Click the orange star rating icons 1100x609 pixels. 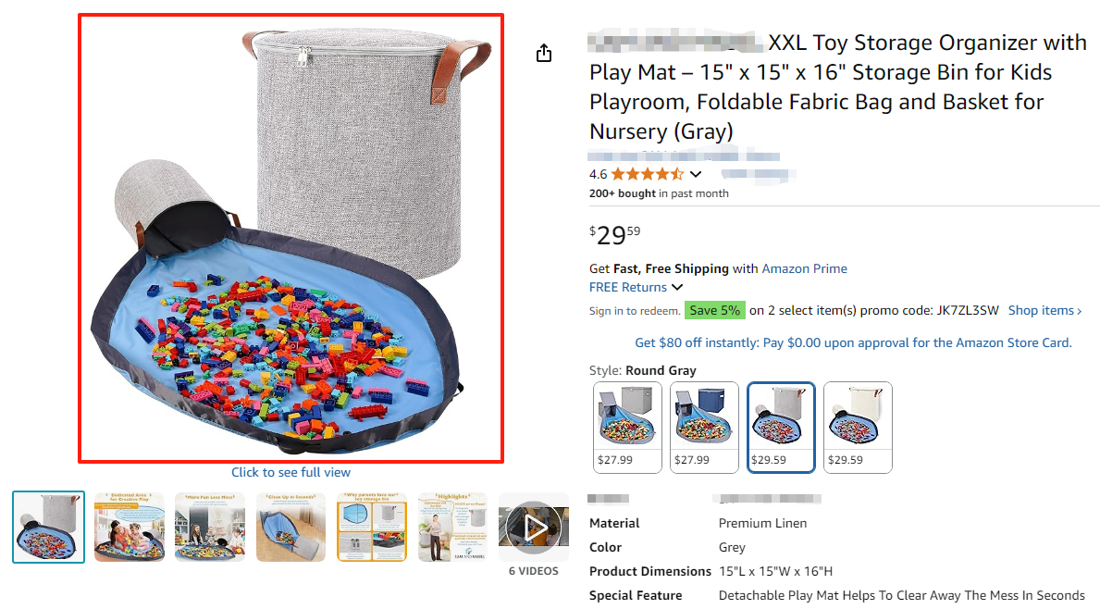click(x=647, y=174)
